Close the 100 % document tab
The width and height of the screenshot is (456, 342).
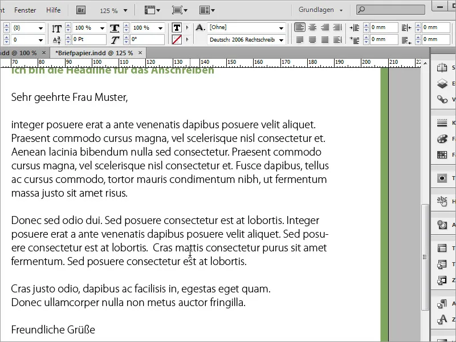pos(44,52)
